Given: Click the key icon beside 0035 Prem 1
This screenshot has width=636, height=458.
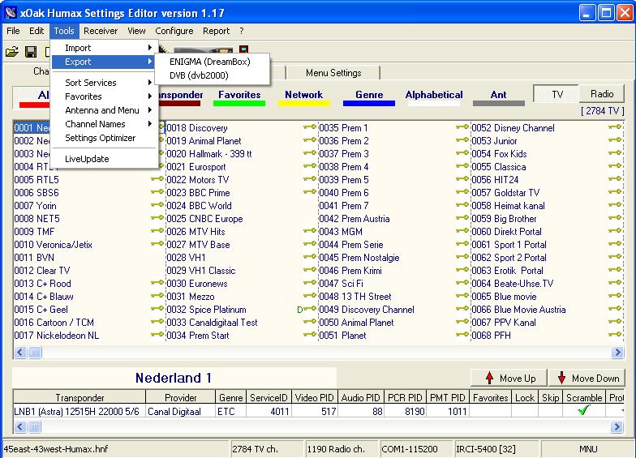Looking at the screenshot, I should pos(462,127).
